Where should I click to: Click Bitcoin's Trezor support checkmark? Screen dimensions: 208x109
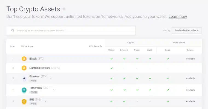pyautogui.click(x=137, y=59)
